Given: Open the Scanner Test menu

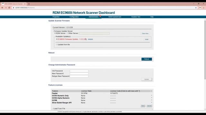Looking at the screenshot, I should click(136, 17).
